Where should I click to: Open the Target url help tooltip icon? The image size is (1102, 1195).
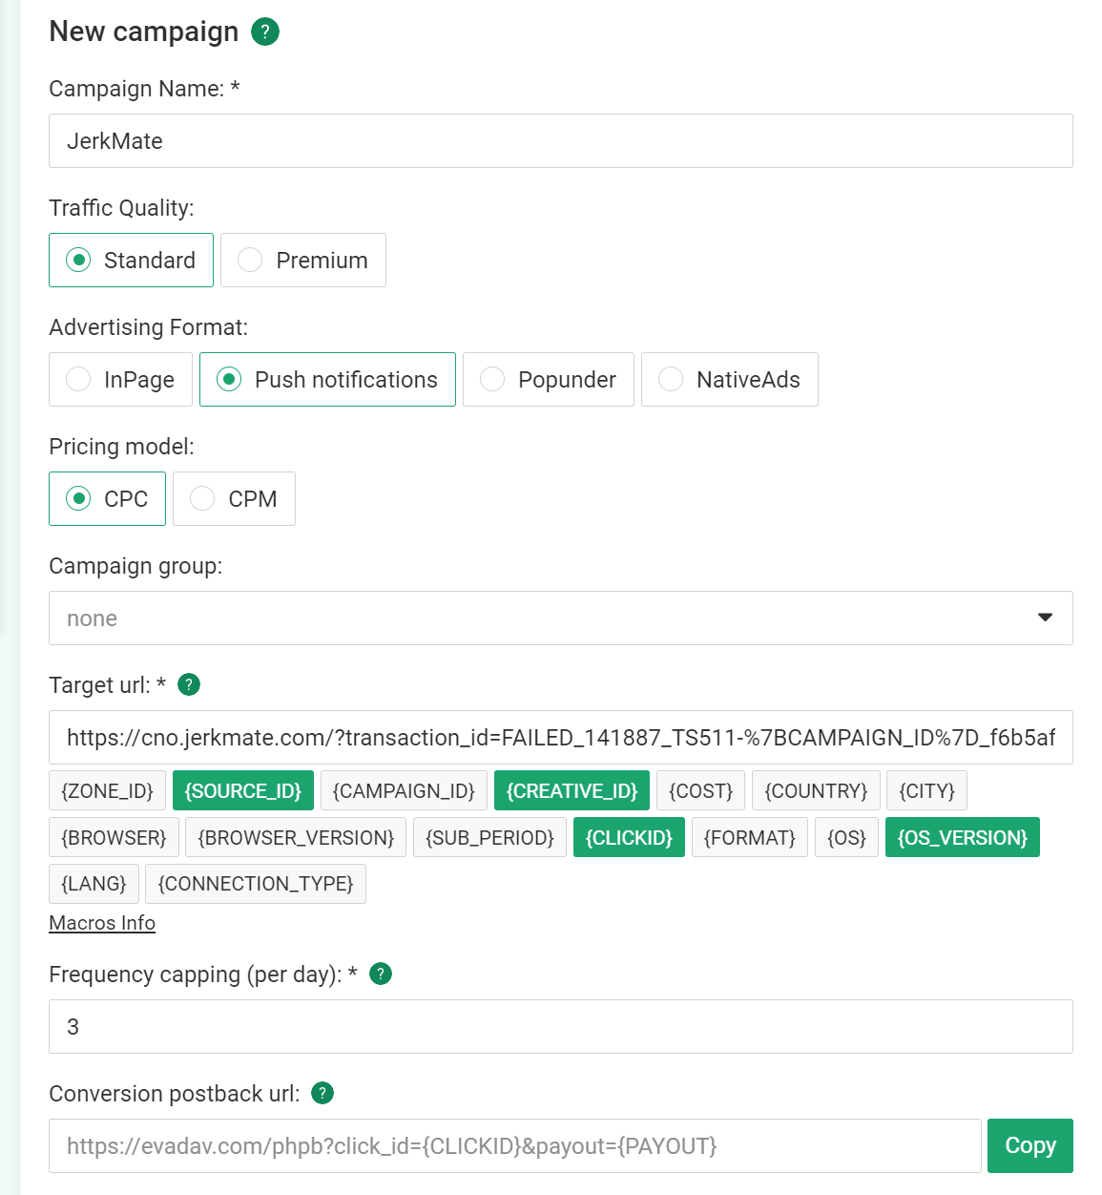[189, 684]
